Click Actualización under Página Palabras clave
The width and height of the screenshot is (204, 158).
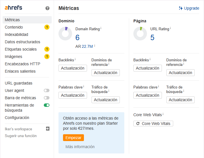[147, 95]
